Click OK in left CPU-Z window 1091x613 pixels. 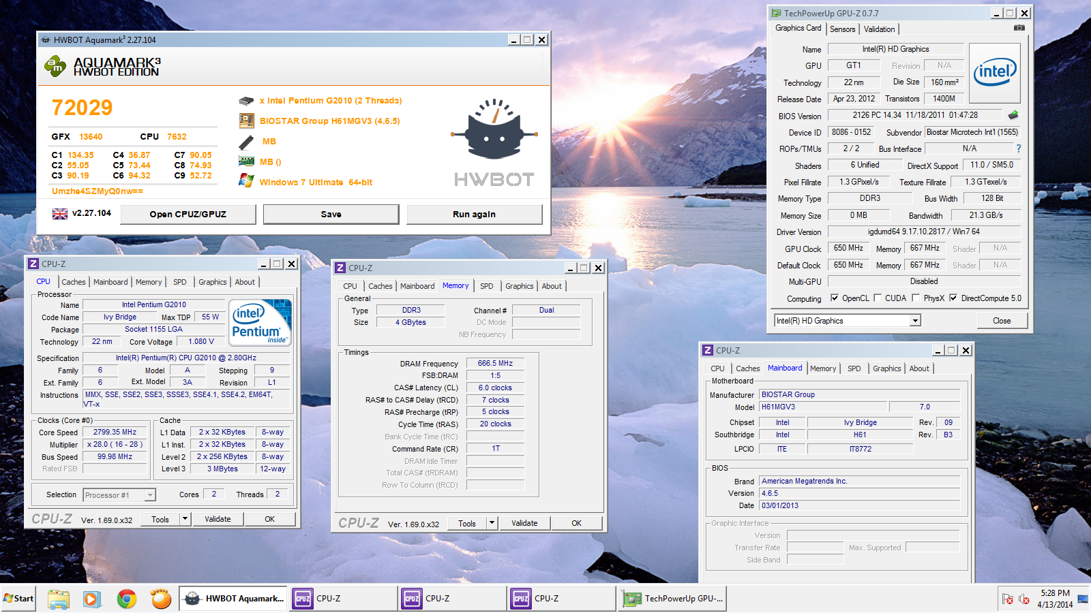coord(270,519)
